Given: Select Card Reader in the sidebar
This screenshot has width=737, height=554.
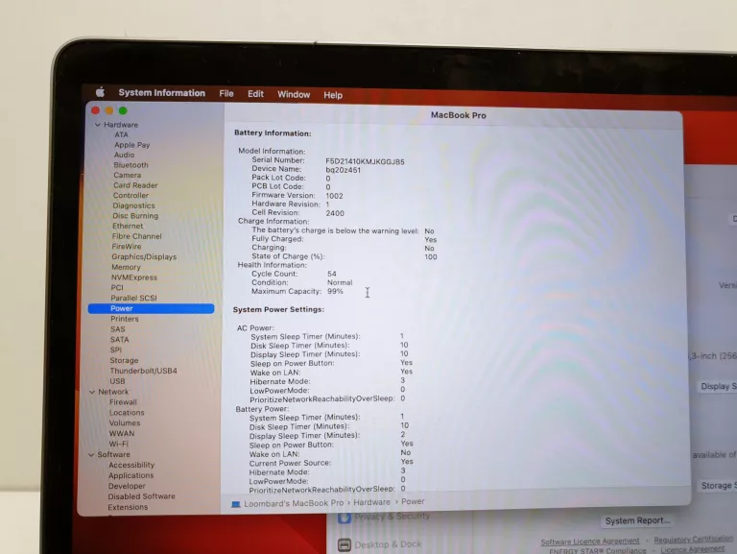Looking at the screenshot, I should click(135, 185).
